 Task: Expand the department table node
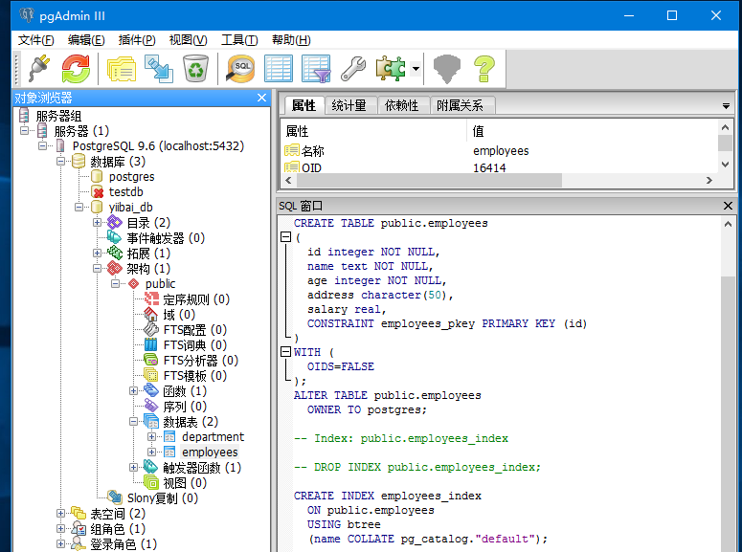coord(152,436)
